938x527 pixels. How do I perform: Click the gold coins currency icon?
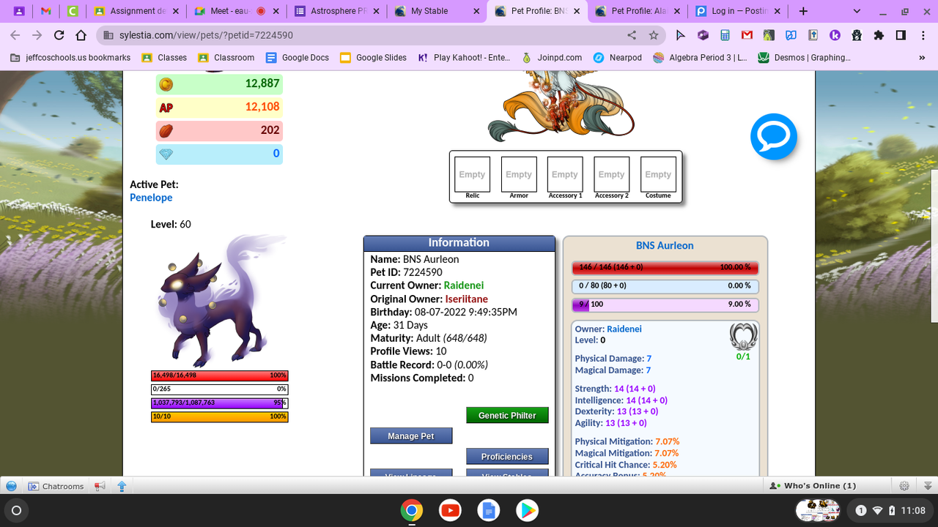[166, 84]
